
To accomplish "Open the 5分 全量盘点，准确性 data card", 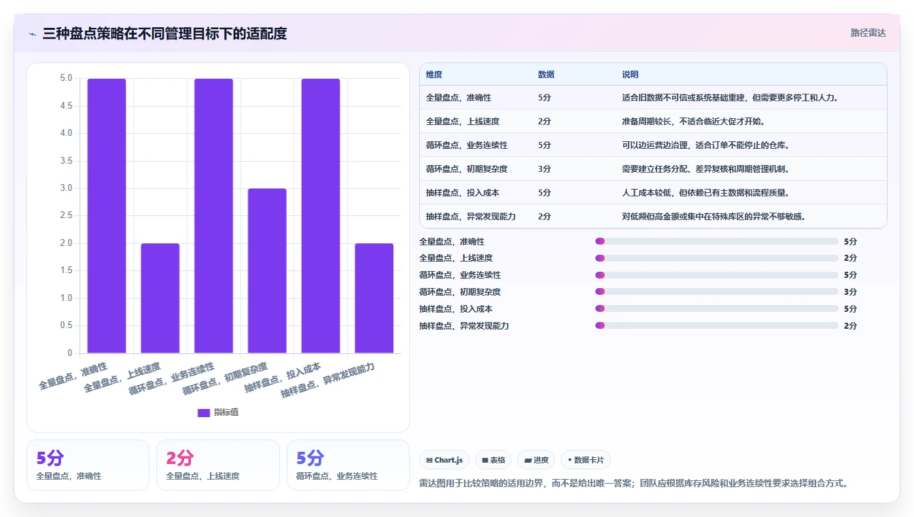I will point(88,465).
